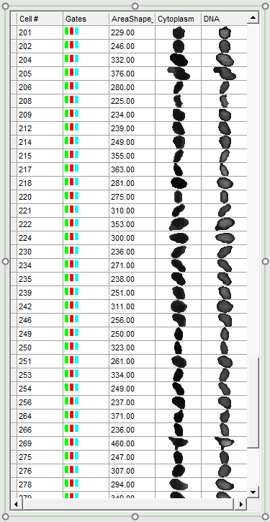The image size is (270, 522).
Task: Click the top-center frame resize handle
Action: [x=135, y=6]
